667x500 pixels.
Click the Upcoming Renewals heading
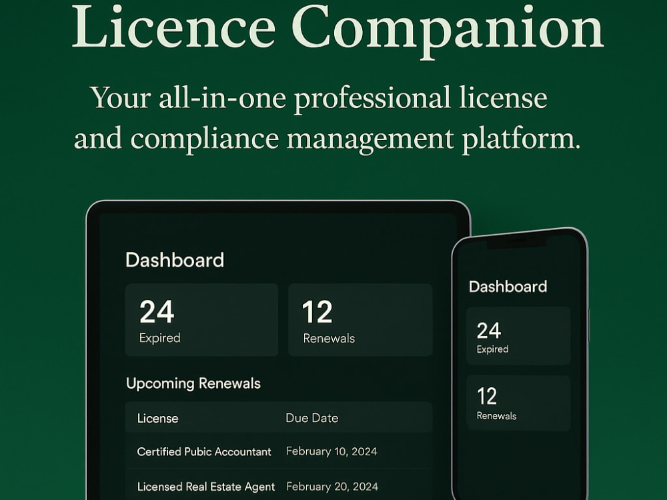pos(193,383)
